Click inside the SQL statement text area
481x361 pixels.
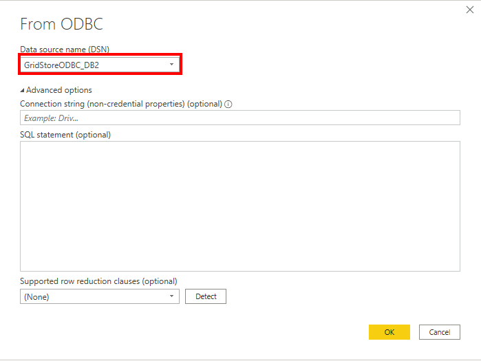[x=239, y=206]
